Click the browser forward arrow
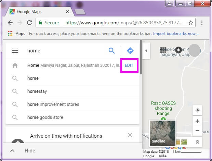Image resolution: width=212 pixels, height=161 pixels. point(20,23)
